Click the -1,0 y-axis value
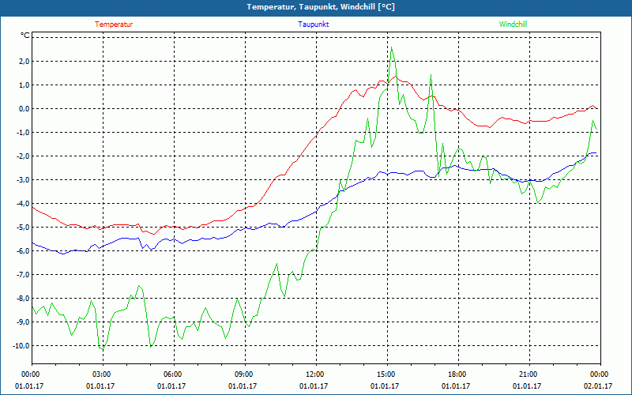 pyautogui.click(x=23, y=133)
